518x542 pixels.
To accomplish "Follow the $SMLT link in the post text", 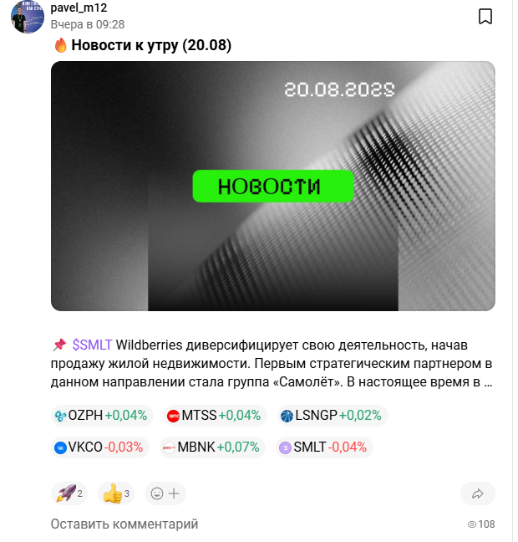I will pos(92,345).
